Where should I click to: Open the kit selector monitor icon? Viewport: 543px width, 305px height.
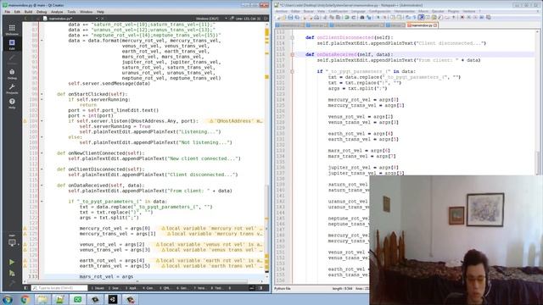(12, 242)
